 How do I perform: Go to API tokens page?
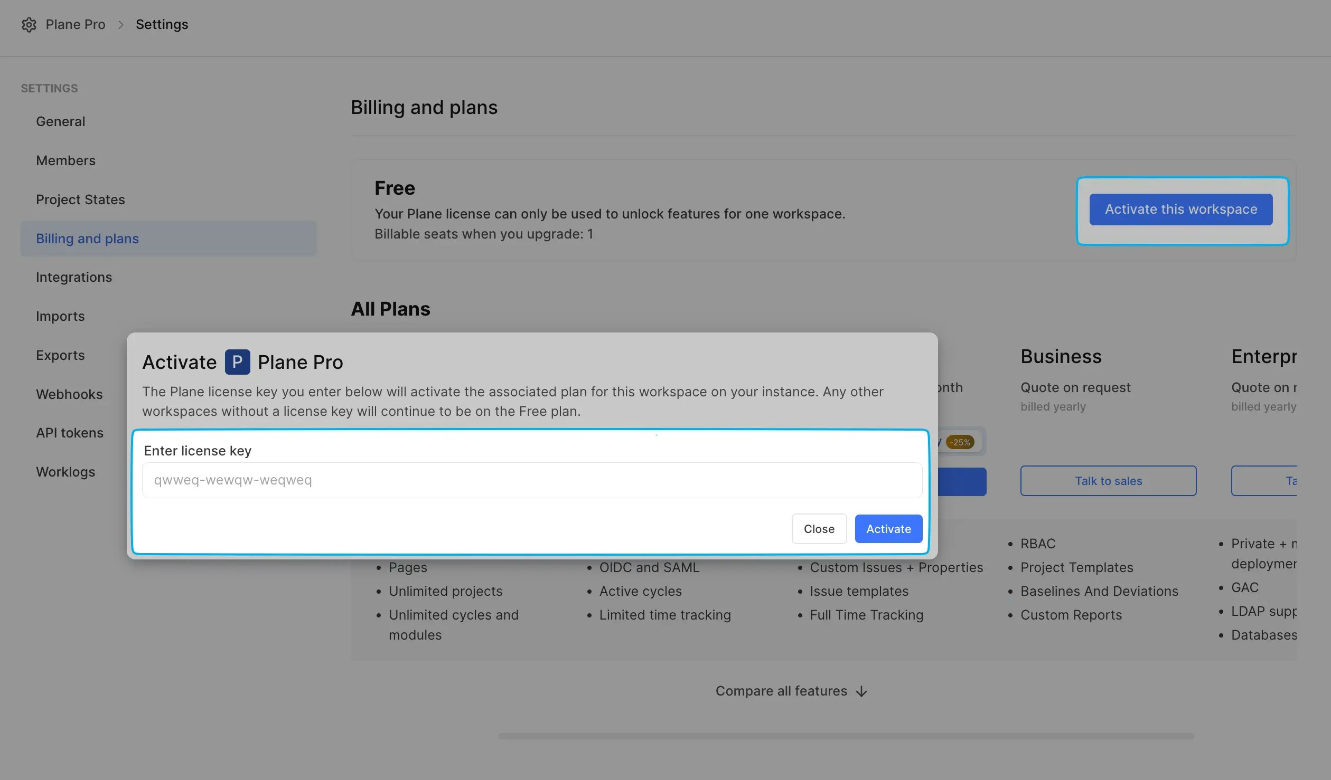[70, 433]
